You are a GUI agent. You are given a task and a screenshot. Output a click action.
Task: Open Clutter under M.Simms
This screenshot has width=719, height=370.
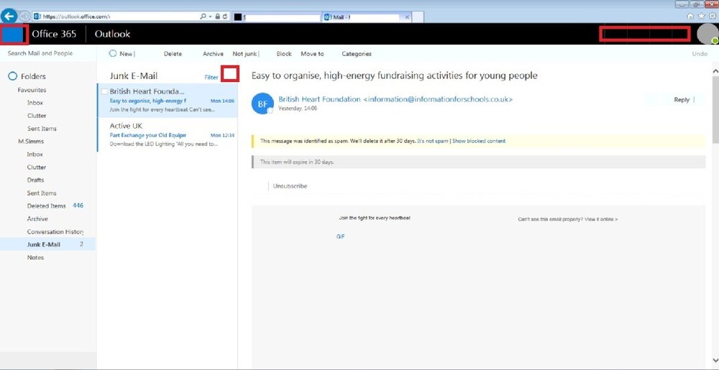click(36, 167)
